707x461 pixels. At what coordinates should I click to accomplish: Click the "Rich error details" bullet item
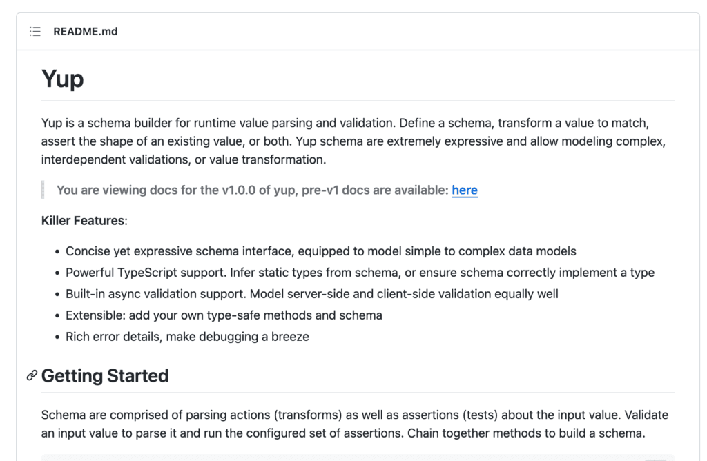pos(187,337)
